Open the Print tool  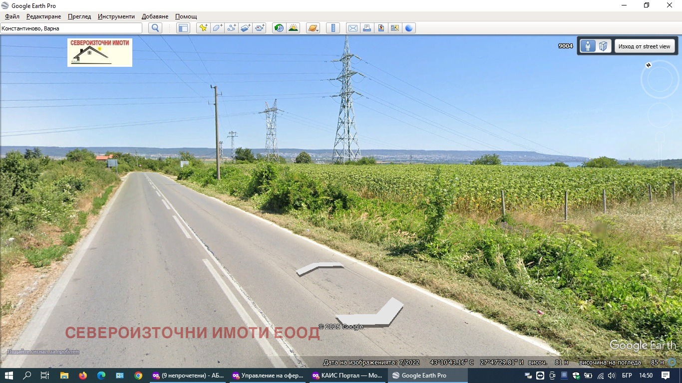click(367, 28)
